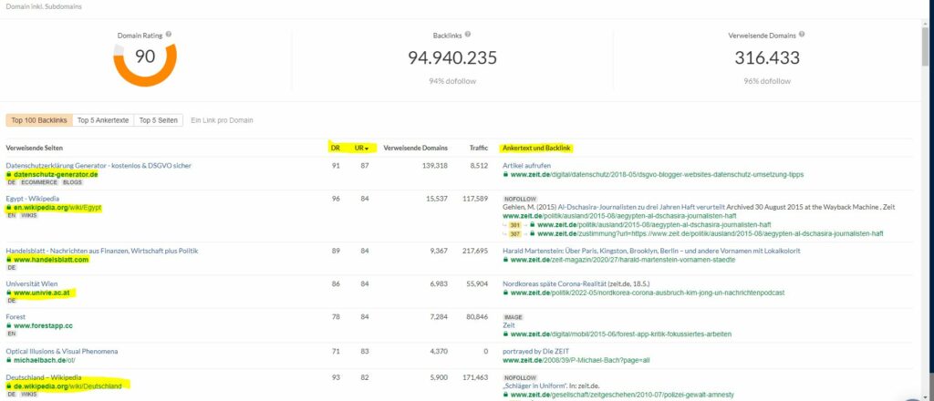
Task: Sort by Verweisende Domains column header
Action: pos(414,148)
